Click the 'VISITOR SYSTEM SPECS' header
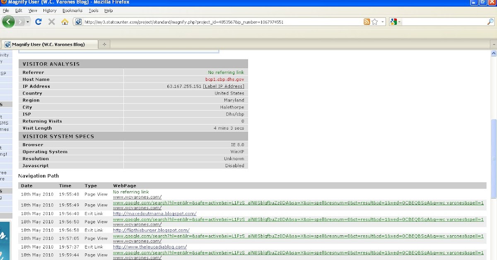Viewport: 497px width, 260px height. pos(58,136)
